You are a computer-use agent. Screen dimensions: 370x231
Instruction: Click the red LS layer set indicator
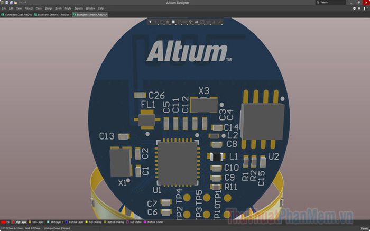5,222
